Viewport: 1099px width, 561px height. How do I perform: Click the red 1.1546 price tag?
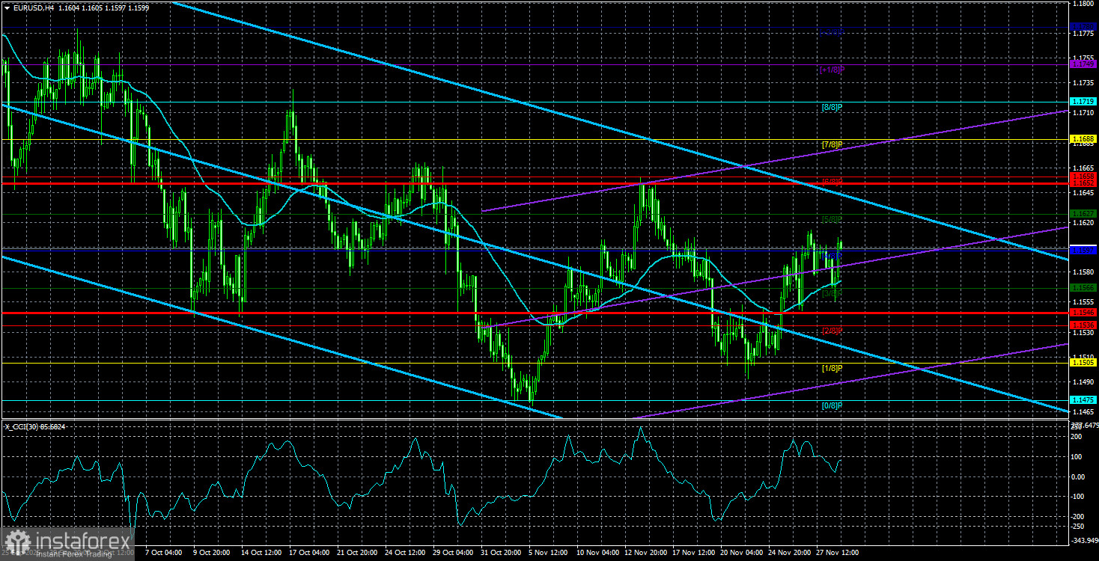(1083, 313)
